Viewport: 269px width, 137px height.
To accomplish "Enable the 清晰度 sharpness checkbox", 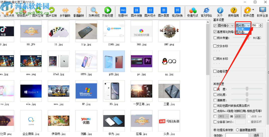I will point(215,100).
